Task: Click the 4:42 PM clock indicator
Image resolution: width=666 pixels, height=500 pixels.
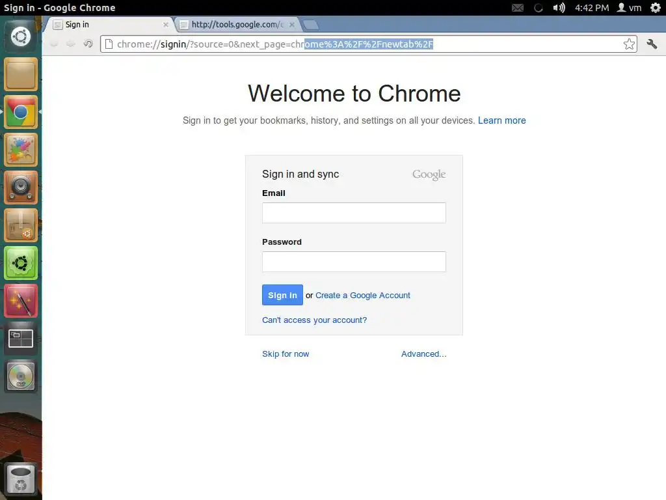Action: pos(592,8)
